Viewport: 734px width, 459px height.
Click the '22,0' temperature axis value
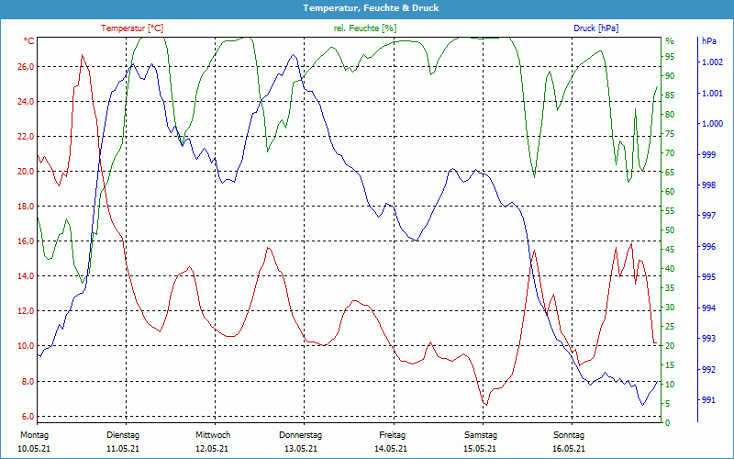(26, 137)
